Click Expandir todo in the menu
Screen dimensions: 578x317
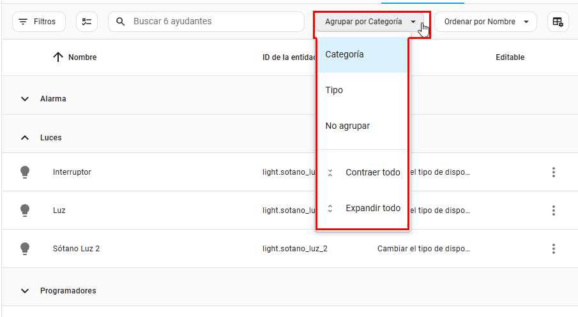372,208
